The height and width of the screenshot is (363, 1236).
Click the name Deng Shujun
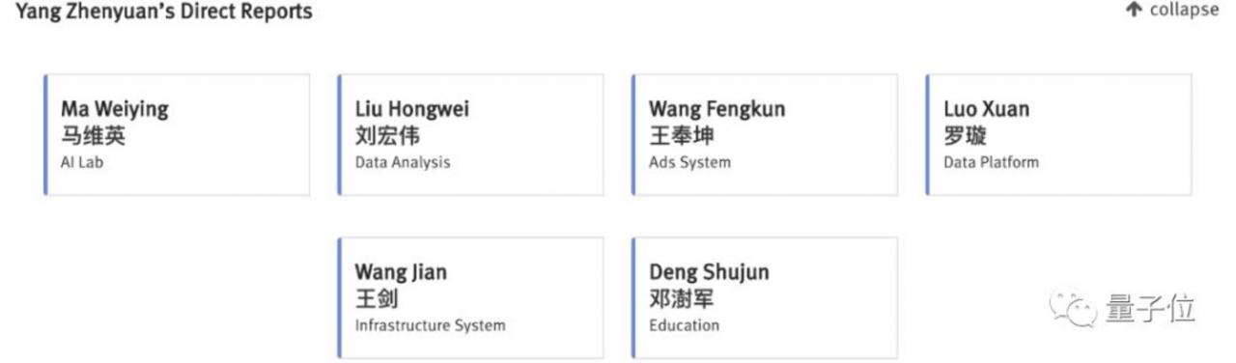point(709,271)
